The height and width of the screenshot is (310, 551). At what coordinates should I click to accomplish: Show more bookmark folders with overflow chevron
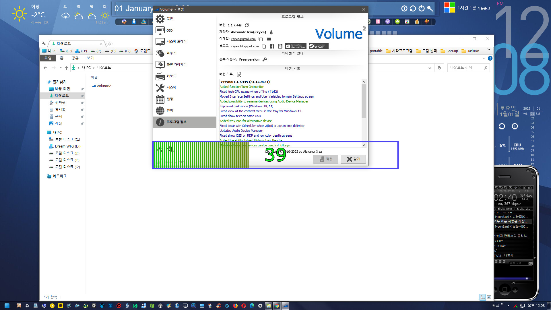488,49
